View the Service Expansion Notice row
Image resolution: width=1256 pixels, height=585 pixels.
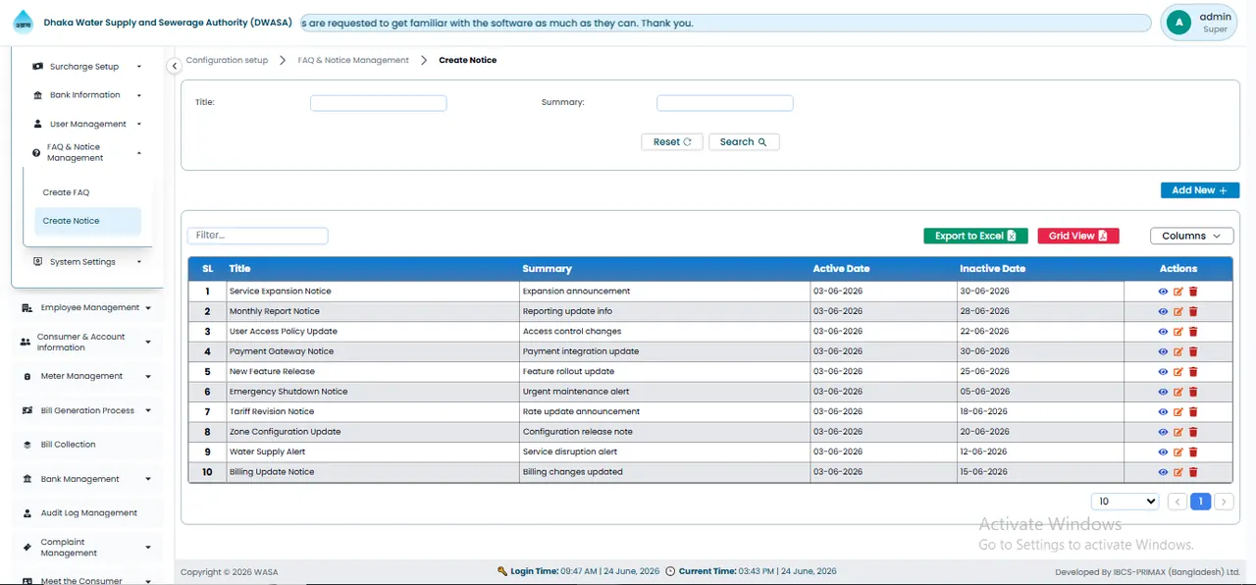tap(1163, 292)
